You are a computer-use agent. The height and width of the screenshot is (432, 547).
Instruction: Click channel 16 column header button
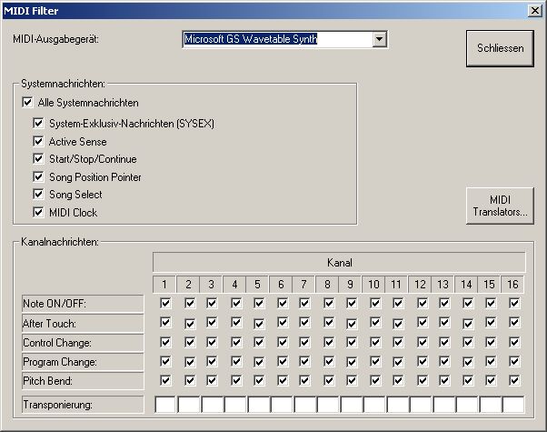click(512, 285)
